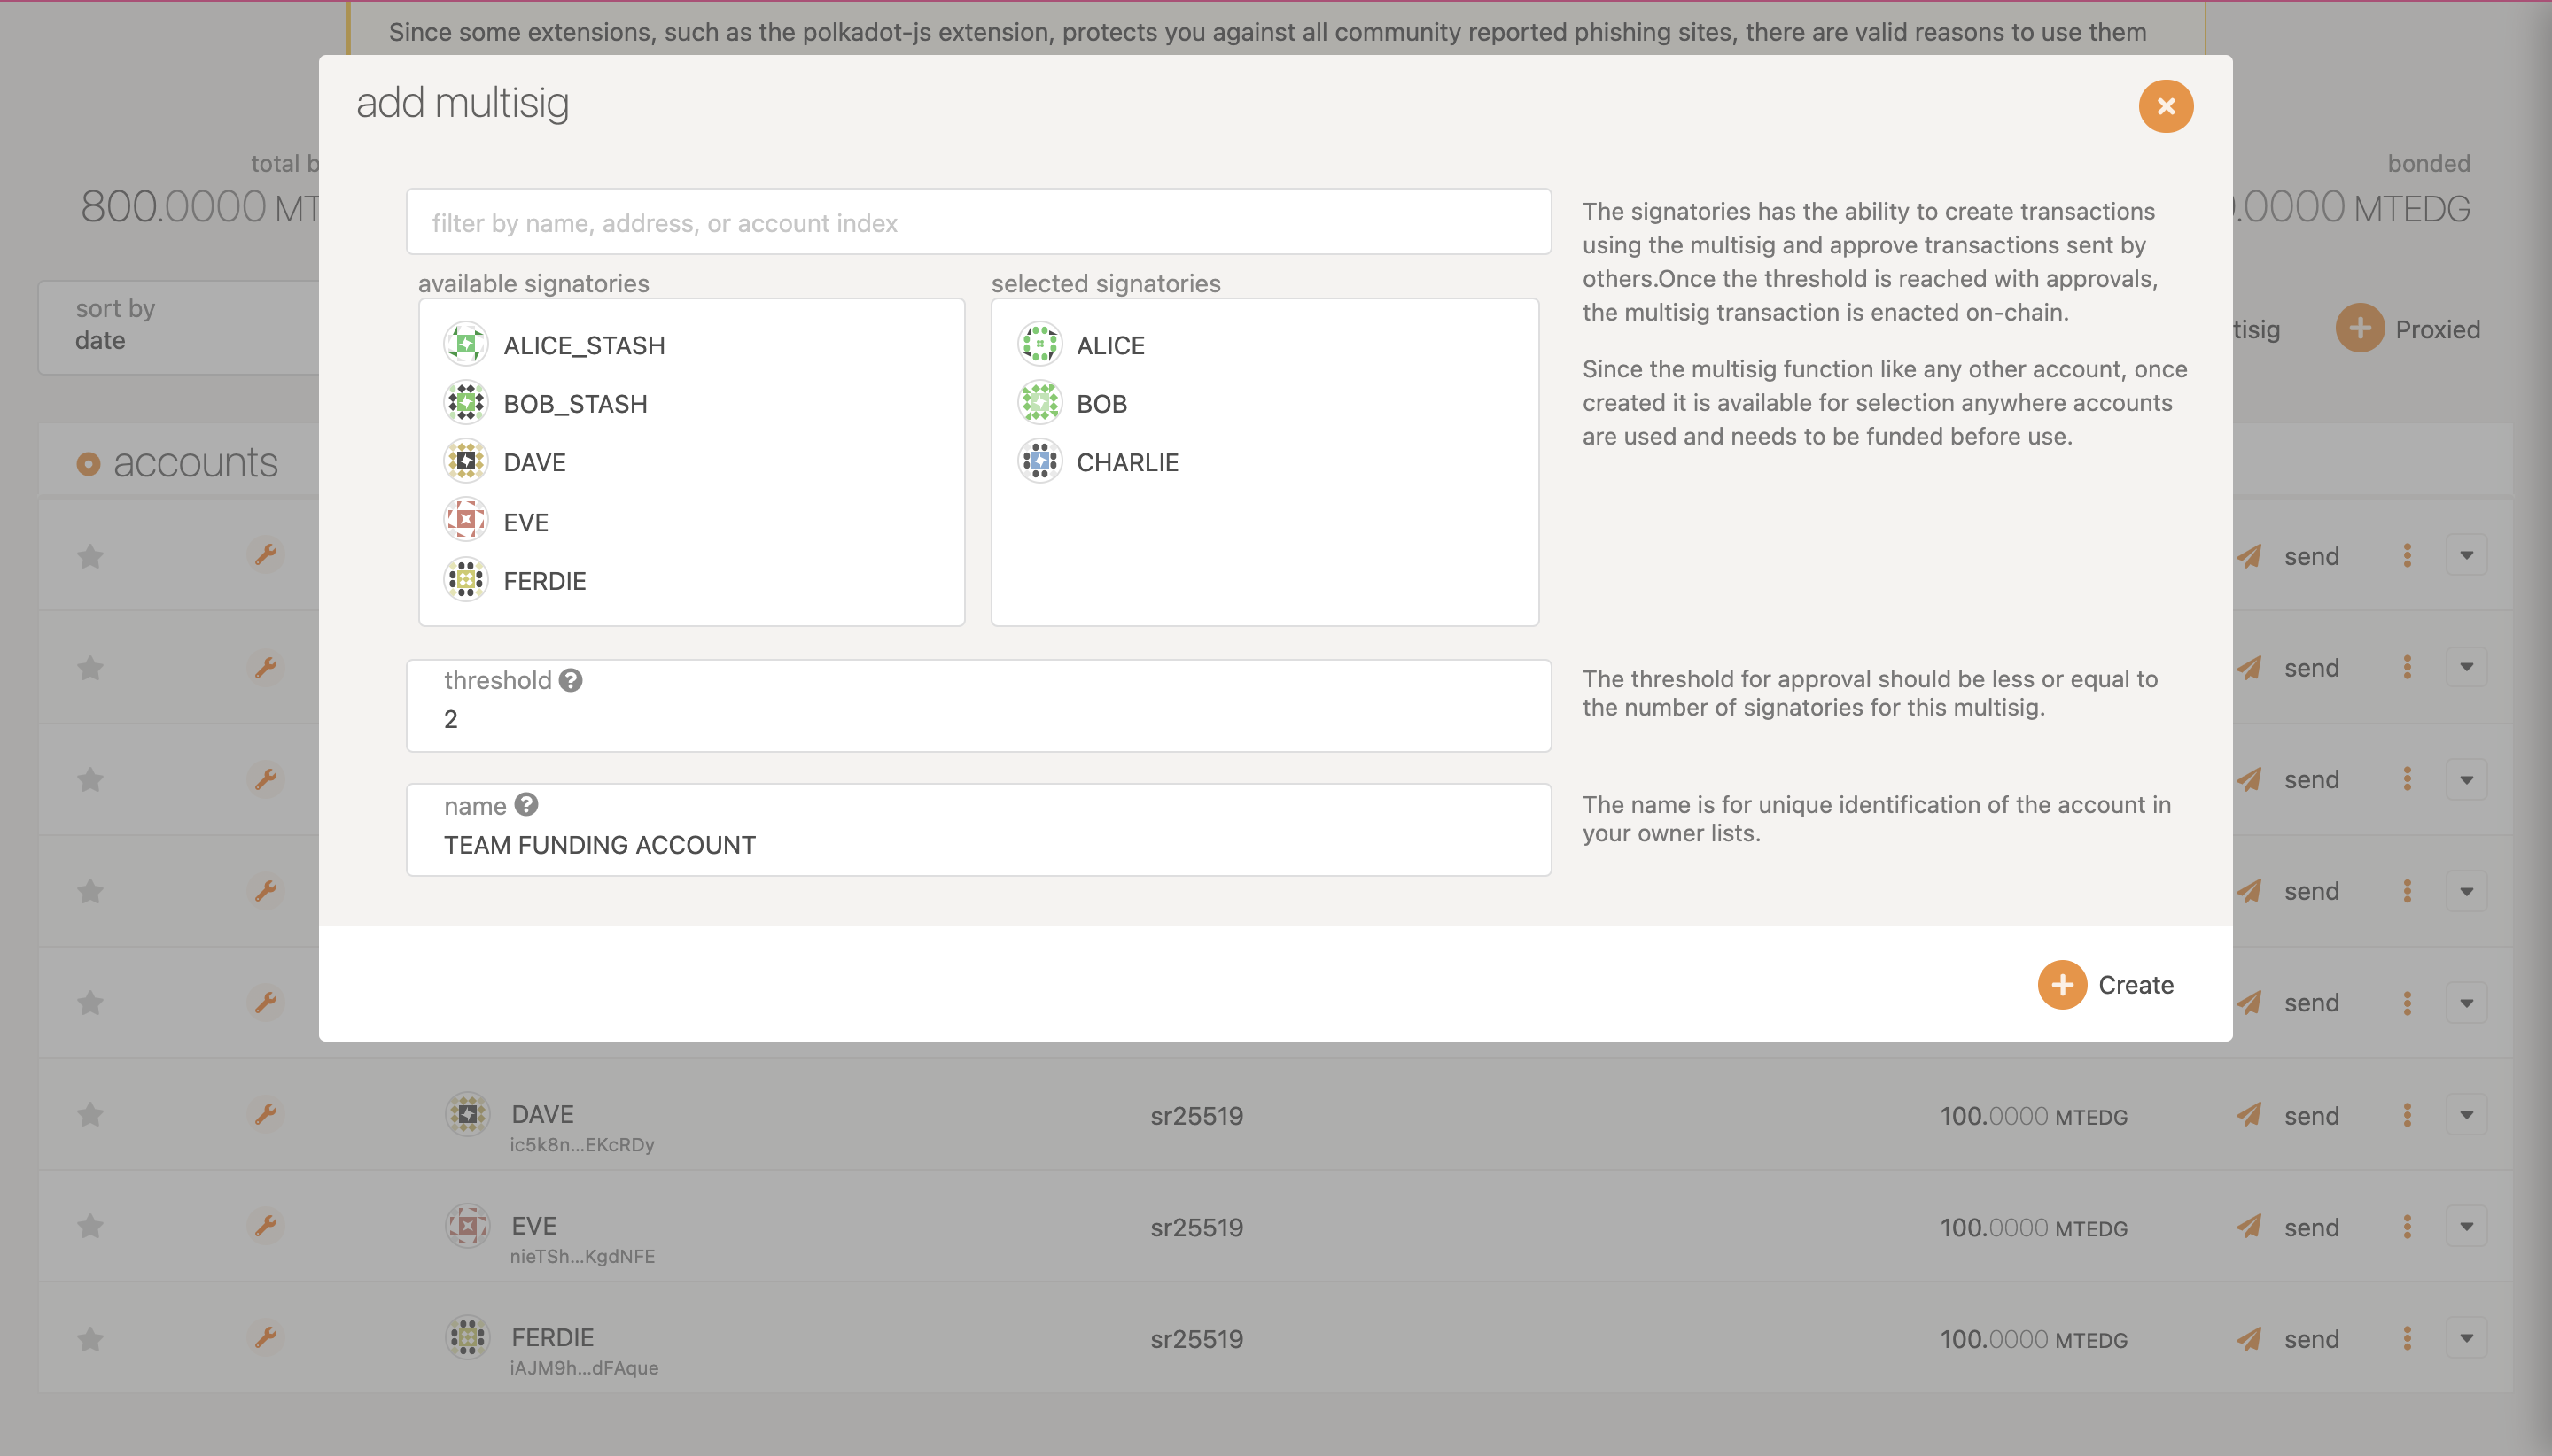Image resolution: width=2552 pixels, height=1456 pixels.
Task: Expand DAVE account details dropdown arrow
Action: tap(2466, 1114)
